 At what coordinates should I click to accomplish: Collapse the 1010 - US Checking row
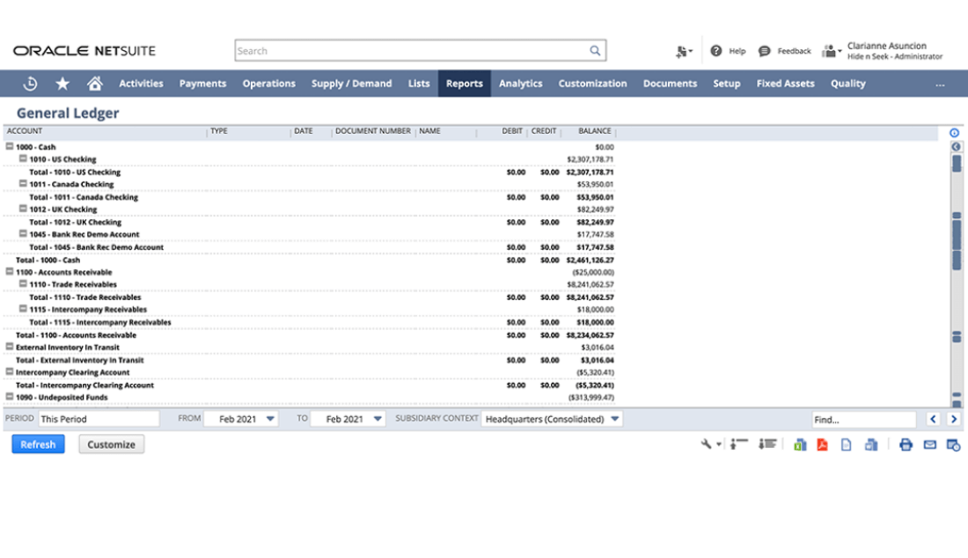point(23,159)
